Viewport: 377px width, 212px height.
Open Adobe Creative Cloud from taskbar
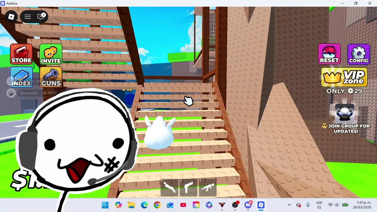196,205
